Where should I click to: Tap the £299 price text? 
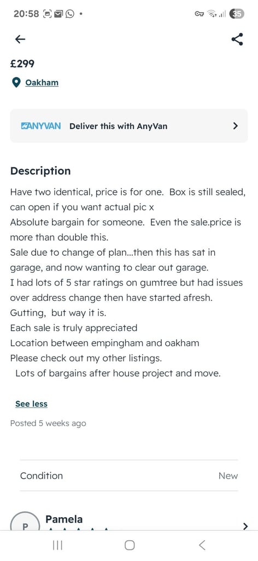(x=22, y=64)
